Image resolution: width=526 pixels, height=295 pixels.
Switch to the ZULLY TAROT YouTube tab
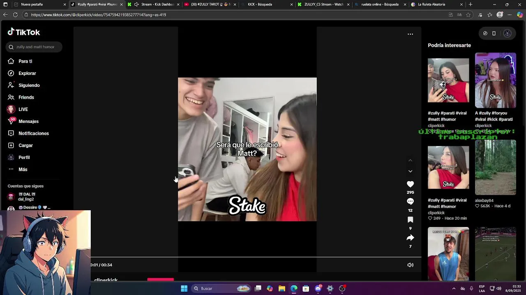point(210,5)
